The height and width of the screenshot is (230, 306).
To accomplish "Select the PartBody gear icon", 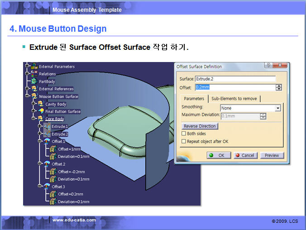I will [x=34, y=81].
